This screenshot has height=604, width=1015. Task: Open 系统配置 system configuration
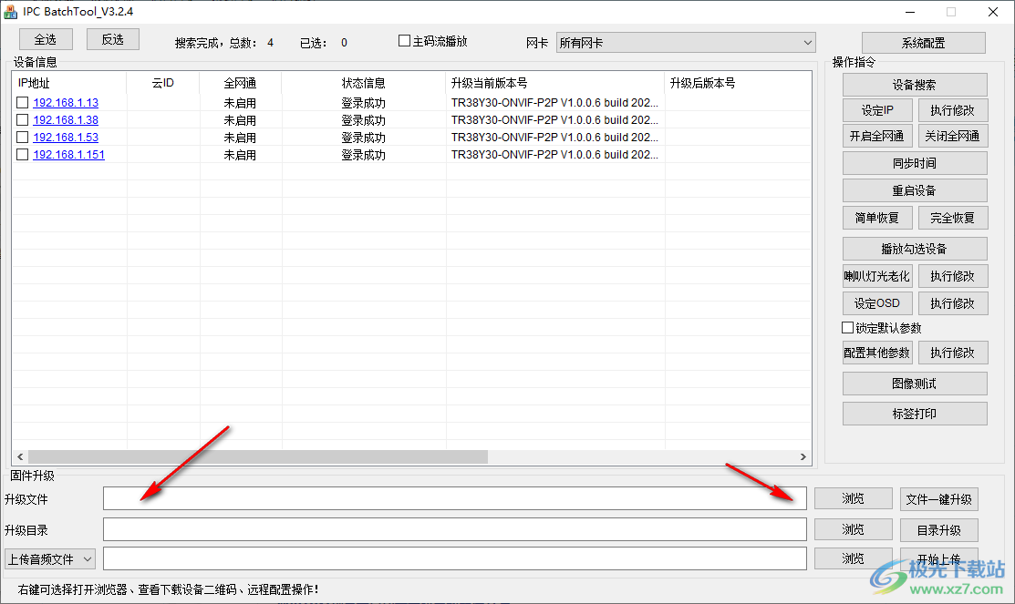[x=923, y=42]
